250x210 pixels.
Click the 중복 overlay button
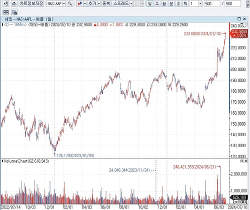pos(106,3)
